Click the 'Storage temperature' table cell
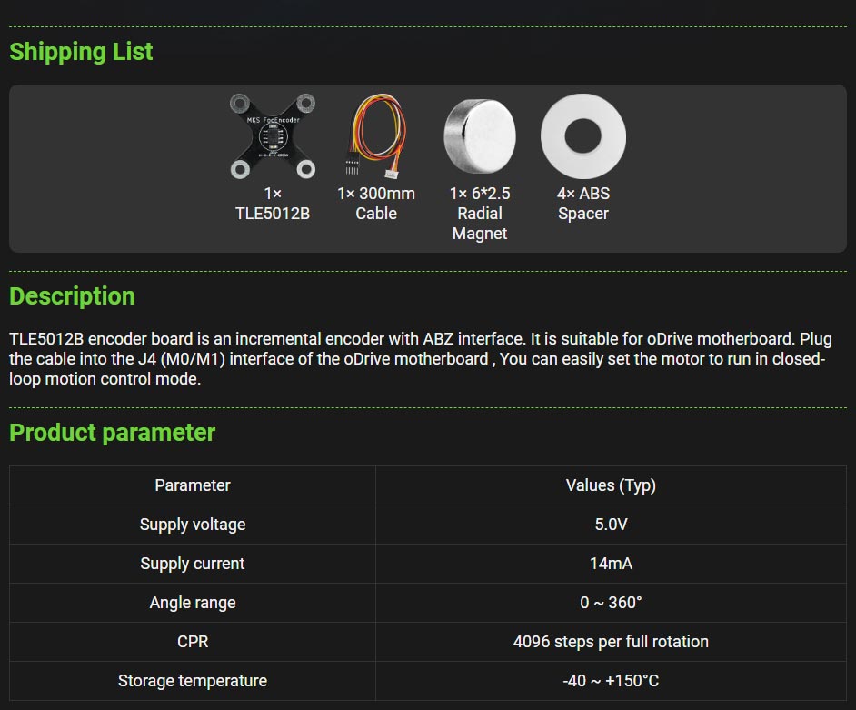The height and width of the screenshot is (710, 856). pos(193,681)
